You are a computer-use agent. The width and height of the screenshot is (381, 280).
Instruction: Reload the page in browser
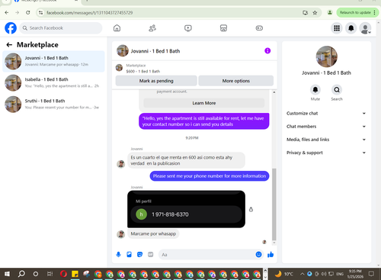(28, 12)
